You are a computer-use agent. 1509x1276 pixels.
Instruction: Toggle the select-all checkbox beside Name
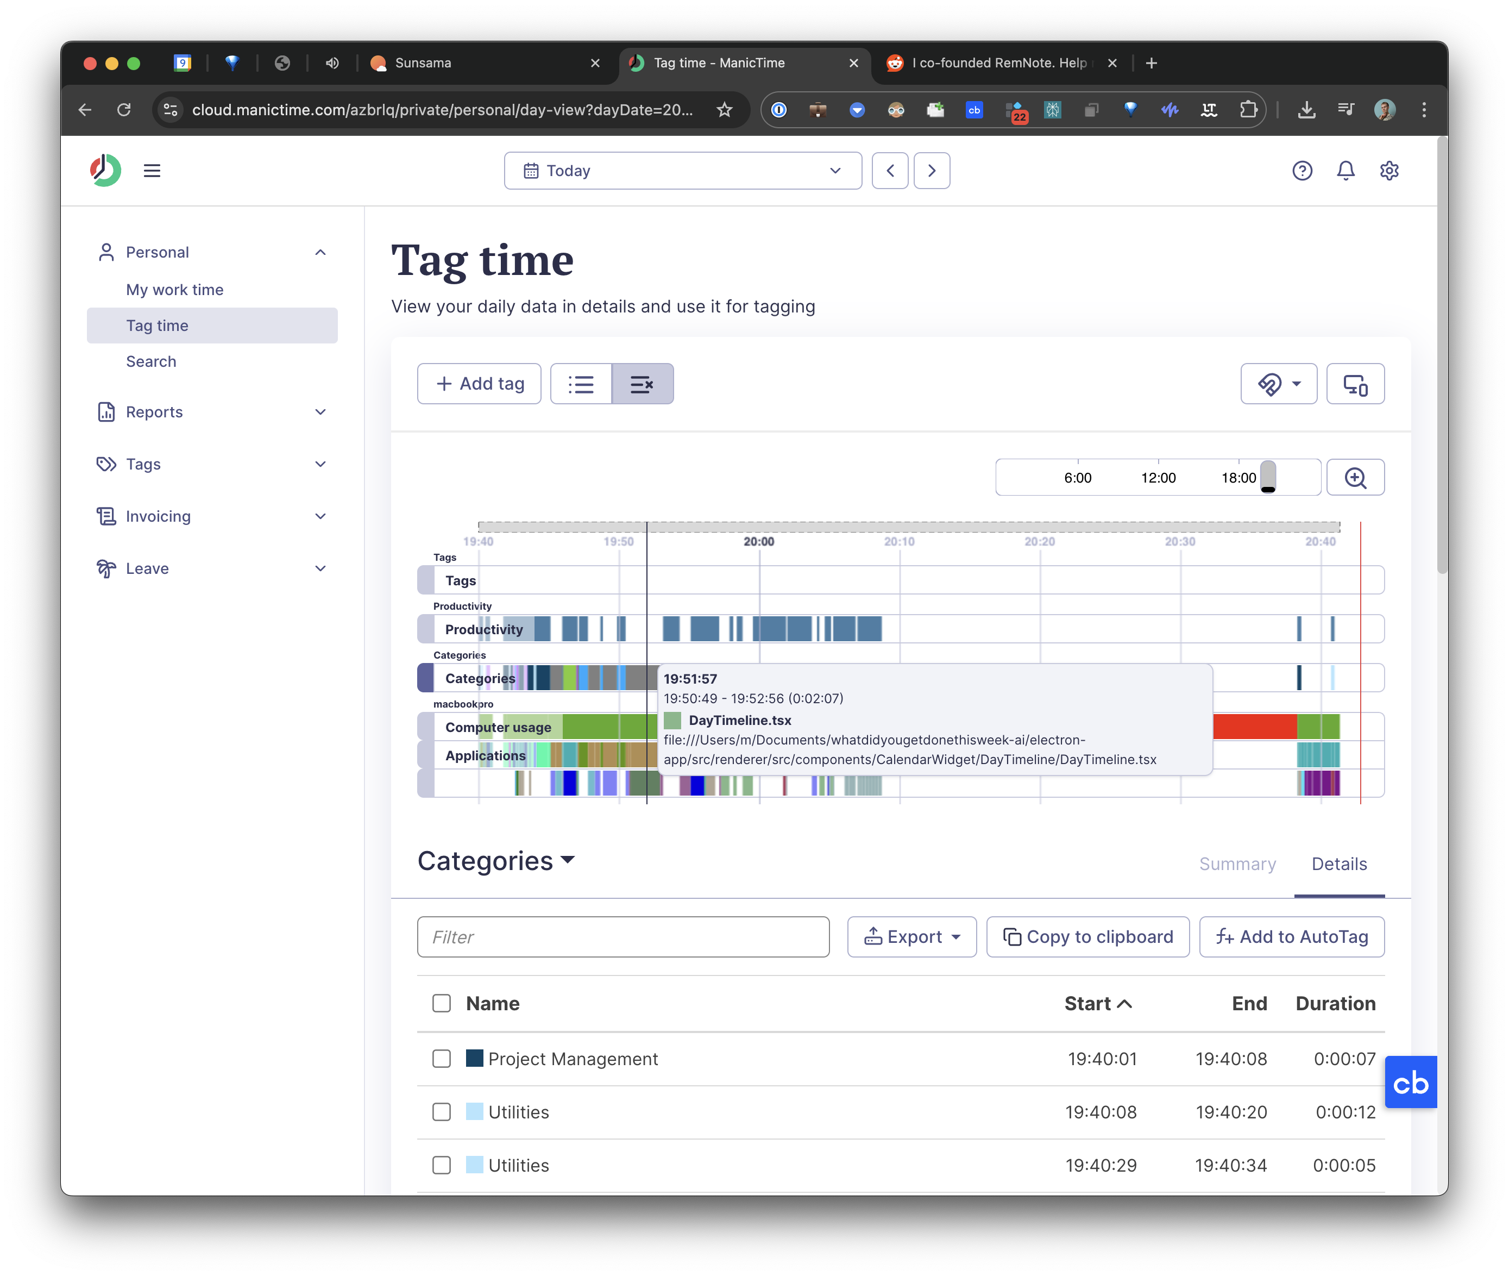[x=441, y=1003]
